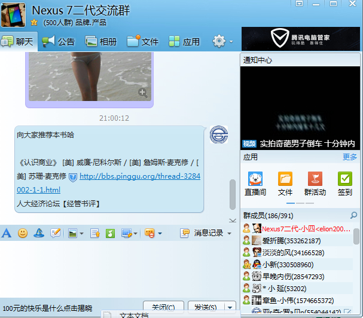Switch to the 聊天 tab
This screenshot has height=318, width=363.
coord(19,42)
